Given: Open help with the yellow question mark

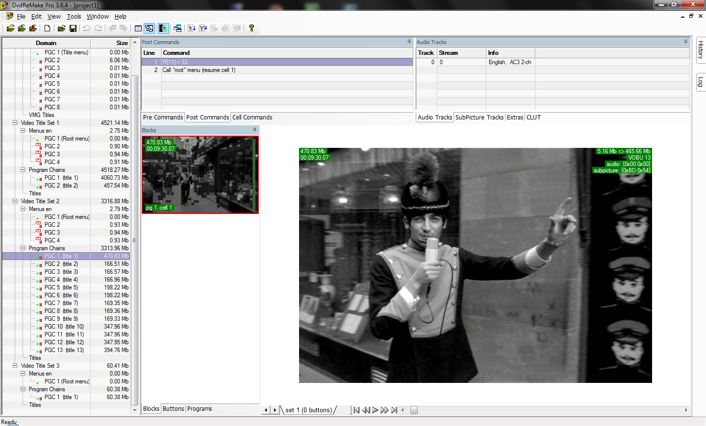Looking at the screenshot, I should 252,28.
